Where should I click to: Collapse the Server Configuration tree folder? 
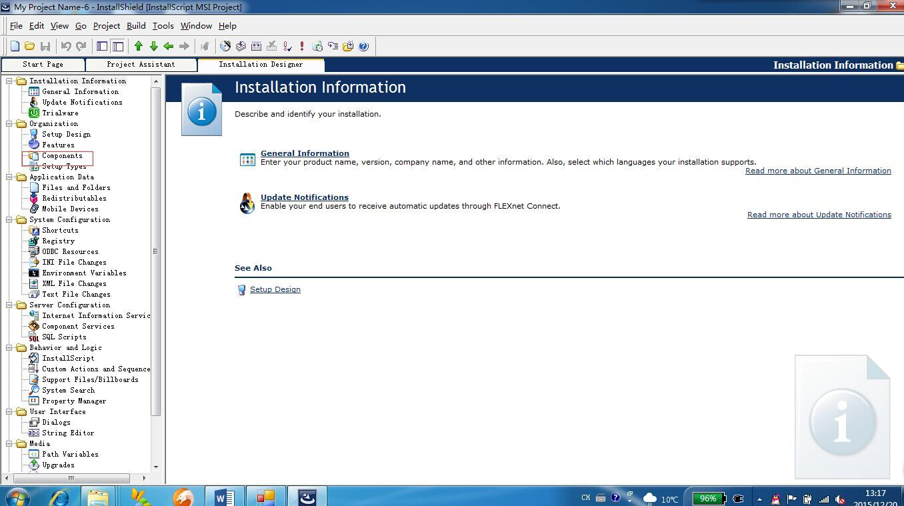tap(10, 305)
